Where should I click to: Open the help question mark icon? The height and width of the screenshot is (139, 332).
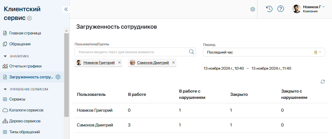[x=281, y=9]
